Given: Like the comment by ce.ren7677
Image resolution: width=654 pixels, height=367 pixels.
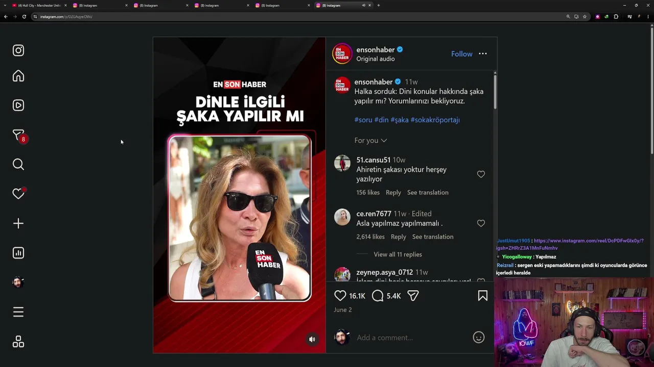Looking at the screenshot, I should pos(481,223).
